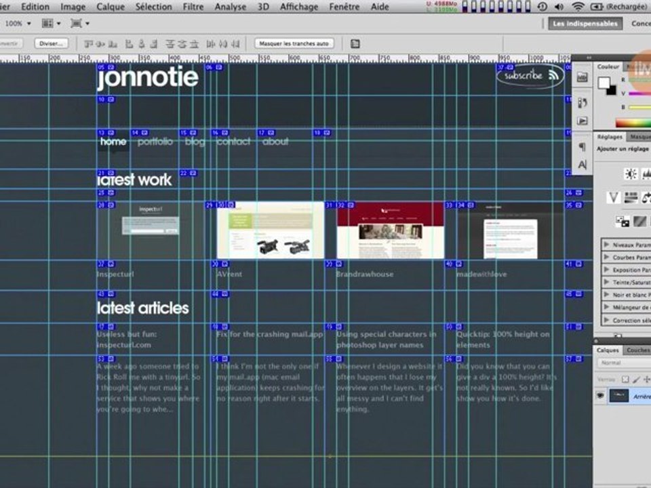The width and height of the screenshot is (651, 488).
Task: Add a Vibrance adjustment
Action: 613,197
